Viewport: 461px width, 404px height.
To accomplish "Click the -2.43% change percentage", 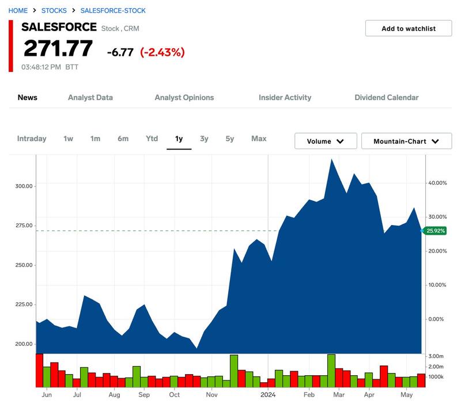I will coord(163,52).
